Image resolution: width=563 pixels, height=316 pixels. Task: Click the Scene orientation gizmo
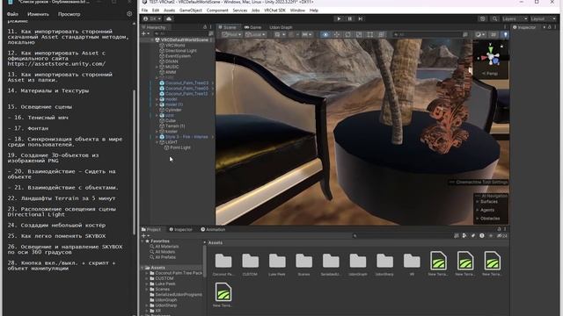click(491, 56)
